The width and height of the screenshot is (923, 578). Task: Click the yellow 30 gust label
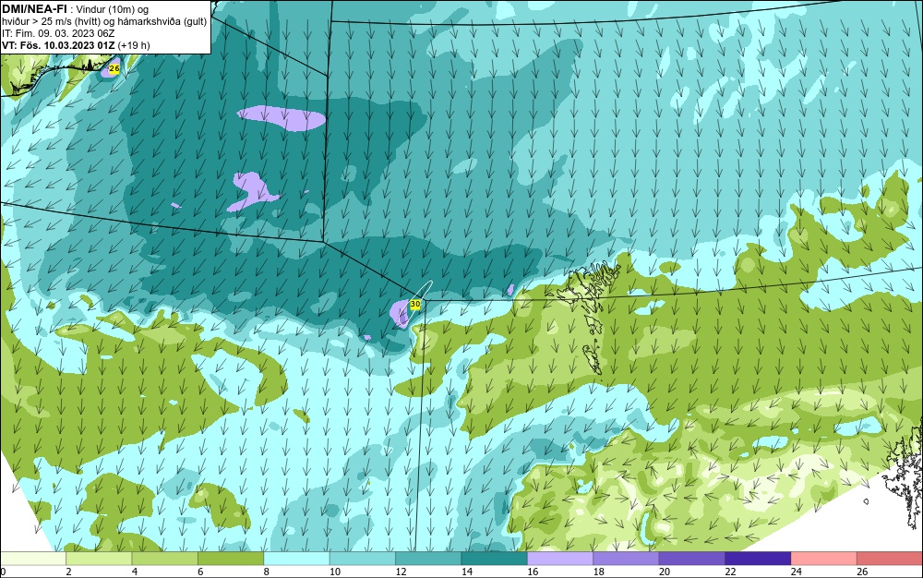pyautogui.click(x=415, y=305)
